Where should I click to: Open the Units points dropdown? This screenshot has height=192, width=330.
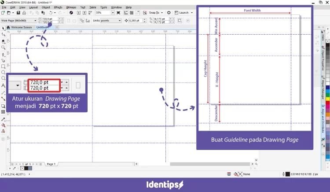pyautogui.click(x=118, y=21)
